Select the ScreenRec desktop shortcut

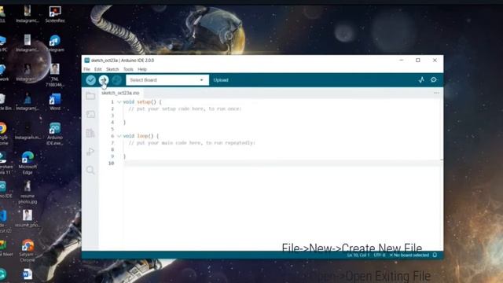tap(55, 14)
